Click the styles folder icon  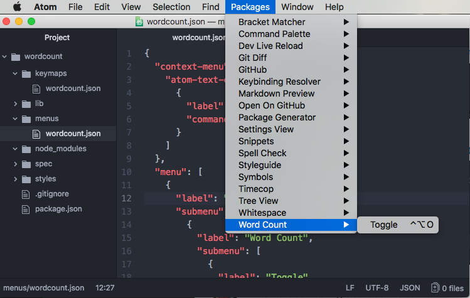[26, 179]
